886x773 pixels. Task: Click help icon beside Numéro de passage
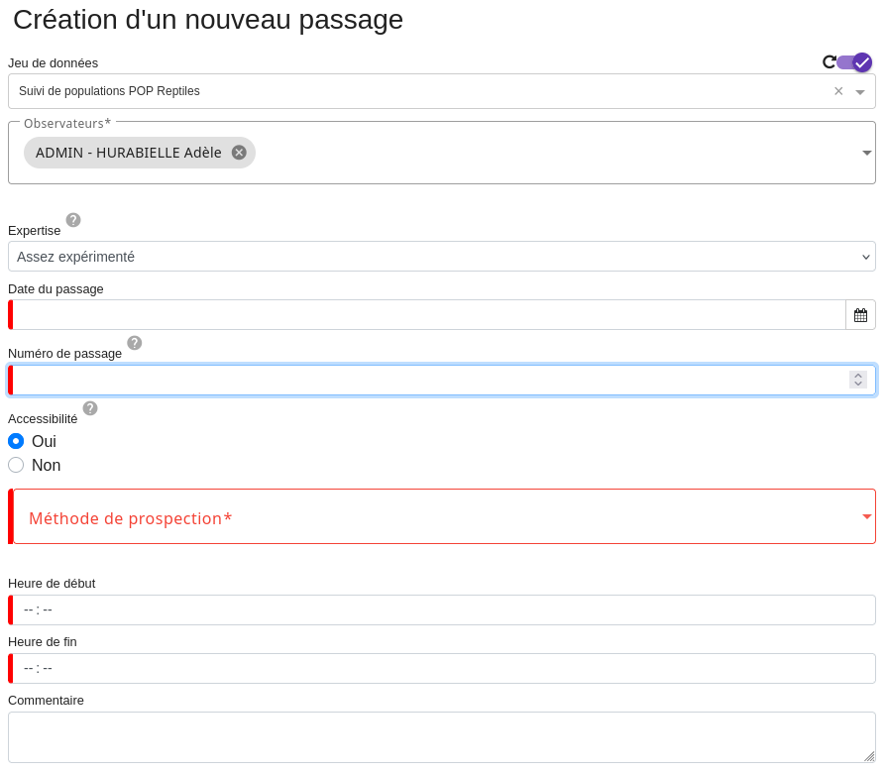[135, 343]
